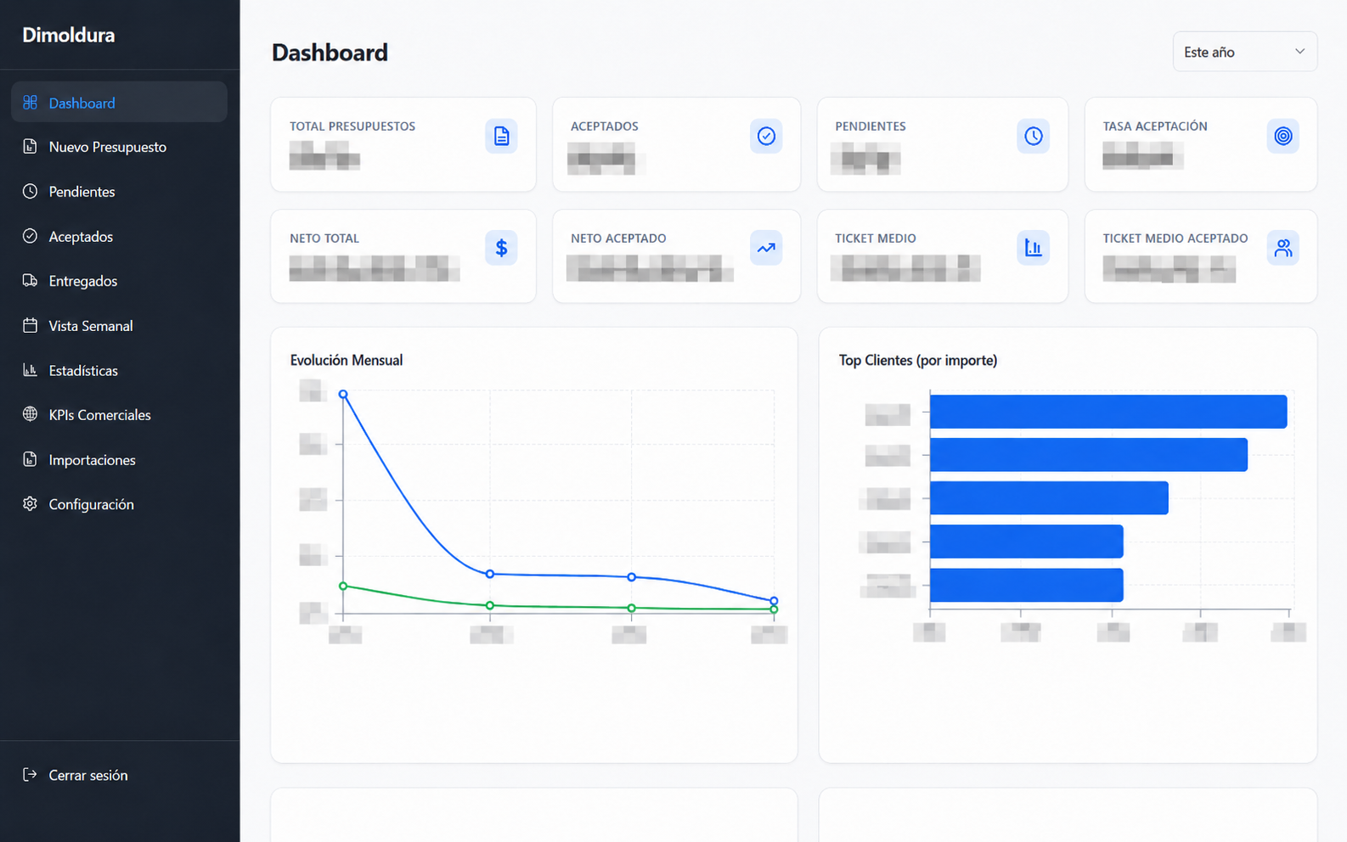The height and width of the screenshot is (842, 1347).
Task: Click the Dimoldura brand title
Action: point(69,35)
